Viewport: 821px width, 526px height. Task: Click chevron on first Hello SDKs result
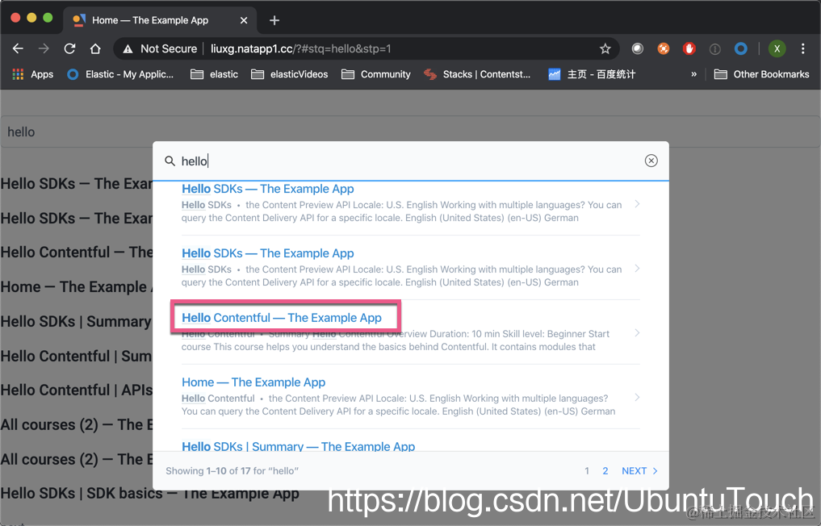[x=637, y=204]
